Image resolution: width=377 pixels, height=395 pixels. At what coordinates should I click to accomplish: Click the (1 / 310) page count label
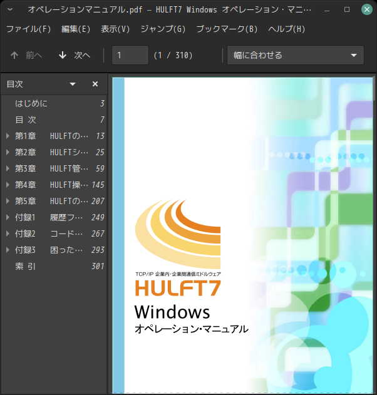[x=173, y=55]
